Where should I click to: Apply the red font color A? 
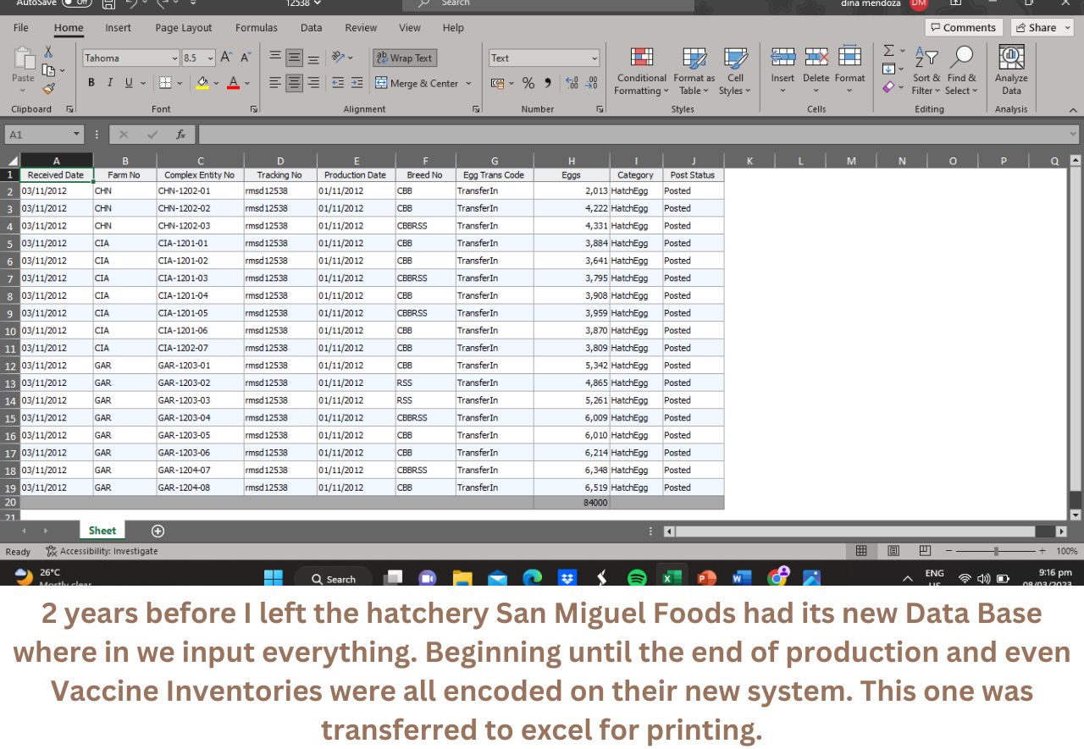pos(234,83)
